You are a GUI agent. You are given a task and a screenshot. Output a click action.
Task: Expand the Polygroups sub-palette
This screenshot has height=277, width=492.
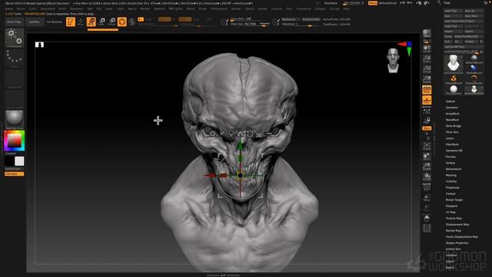453,188
